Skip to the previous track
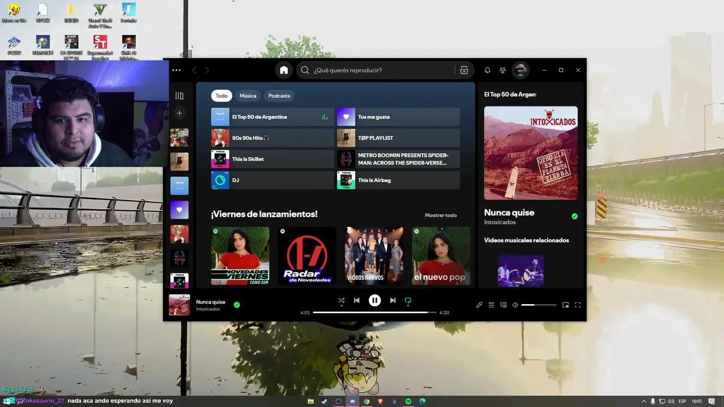Screen dimensions: 724x407 pos(356,301)
